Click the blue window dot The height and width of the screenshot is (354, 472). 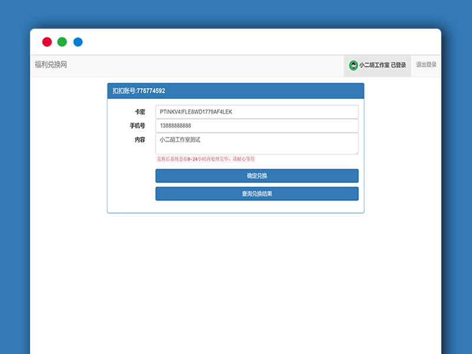coord(78,42)
